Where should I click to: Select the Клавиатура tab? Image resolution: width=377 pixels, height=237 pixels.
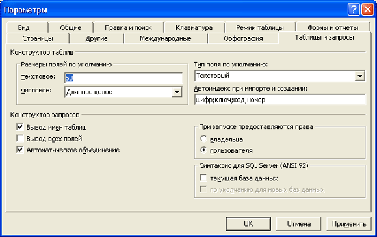(x=194, y=28)
